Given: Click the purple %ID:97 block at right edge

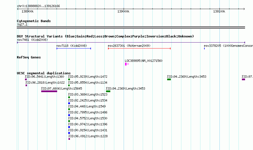Looking at the screenshot, I should click(x=244, y=79).
